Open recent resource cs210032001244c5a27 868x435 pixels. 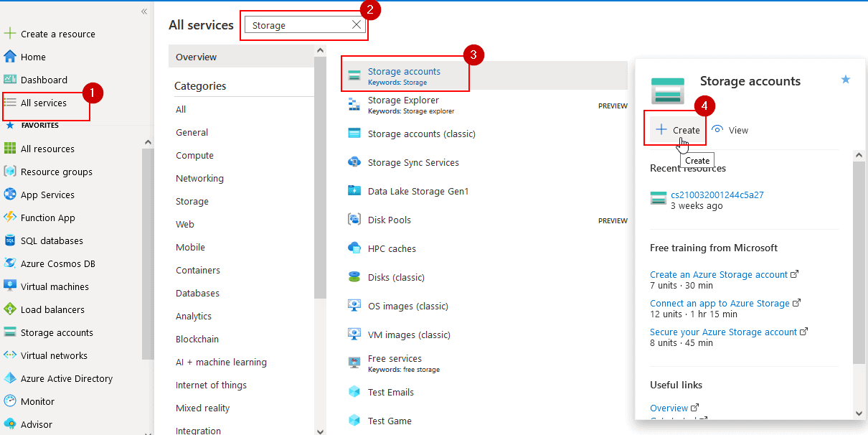click(717, 195)
